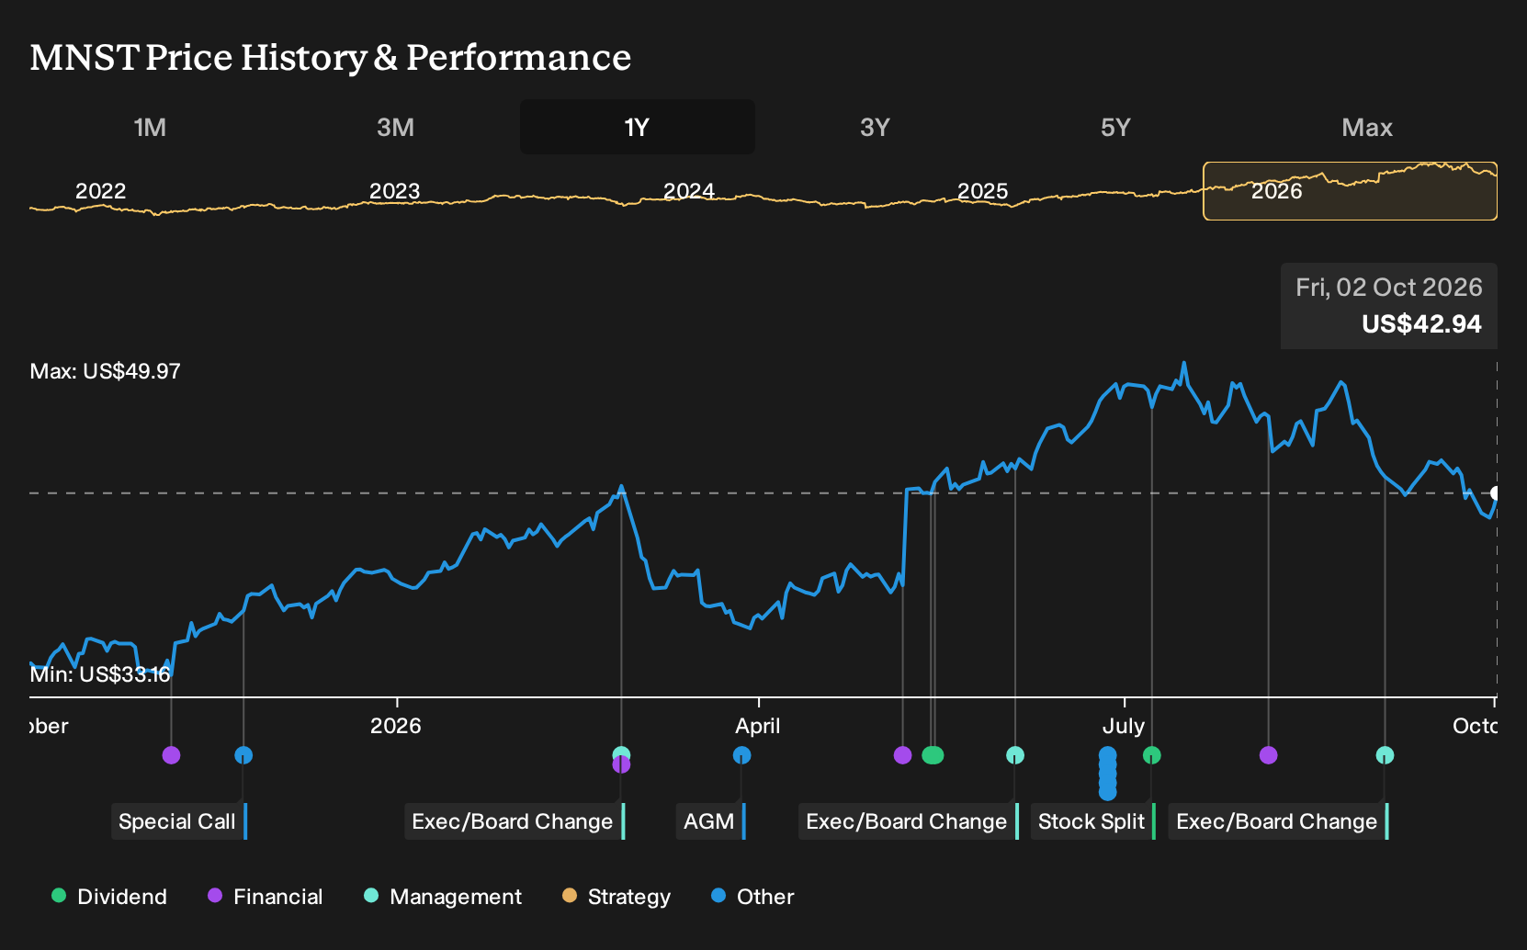Click the Min: US$33.16 label
The height and width of the screenshot is (950, 1527).
[x=100, y=674]
